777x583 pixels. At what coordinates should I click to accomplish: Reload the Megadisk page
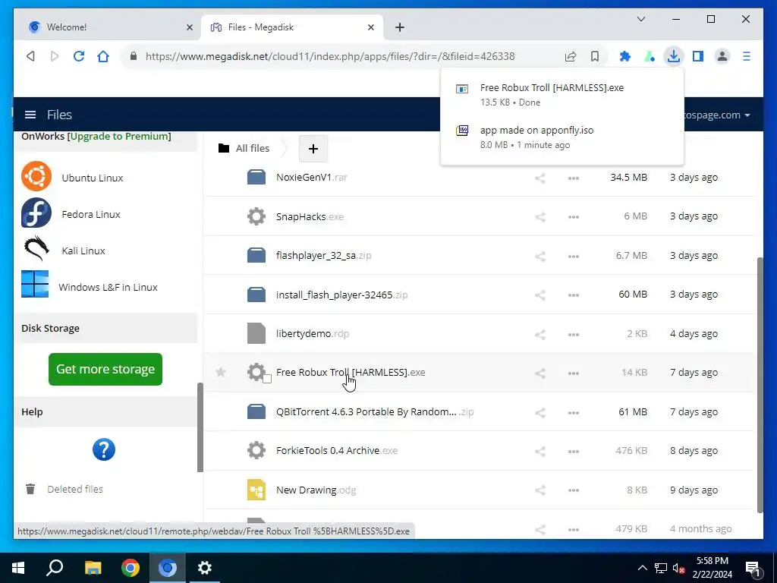point(79,56)
